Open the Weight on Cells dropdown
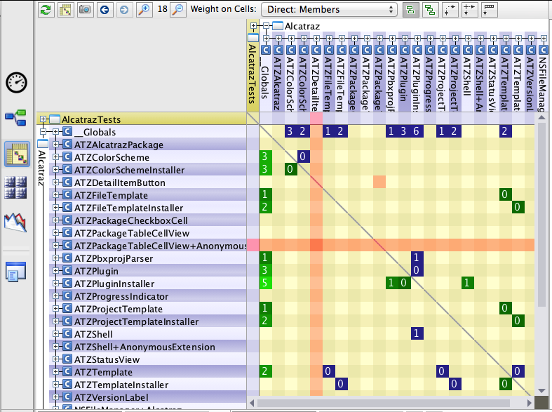This screenshot has width=552, height=412. click(x=329, y=10)
